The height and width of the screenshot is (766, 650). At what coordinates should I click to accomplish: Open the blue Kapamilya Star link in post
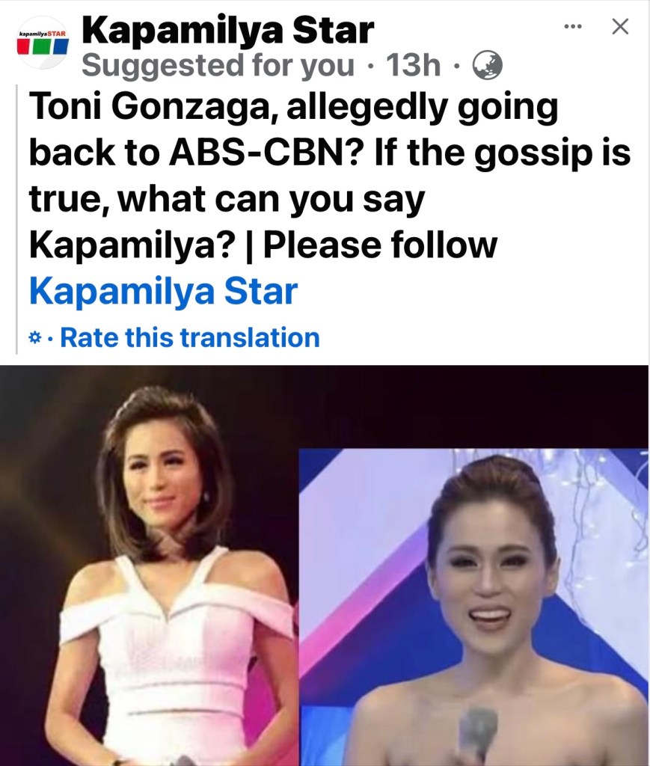point(164,292)
